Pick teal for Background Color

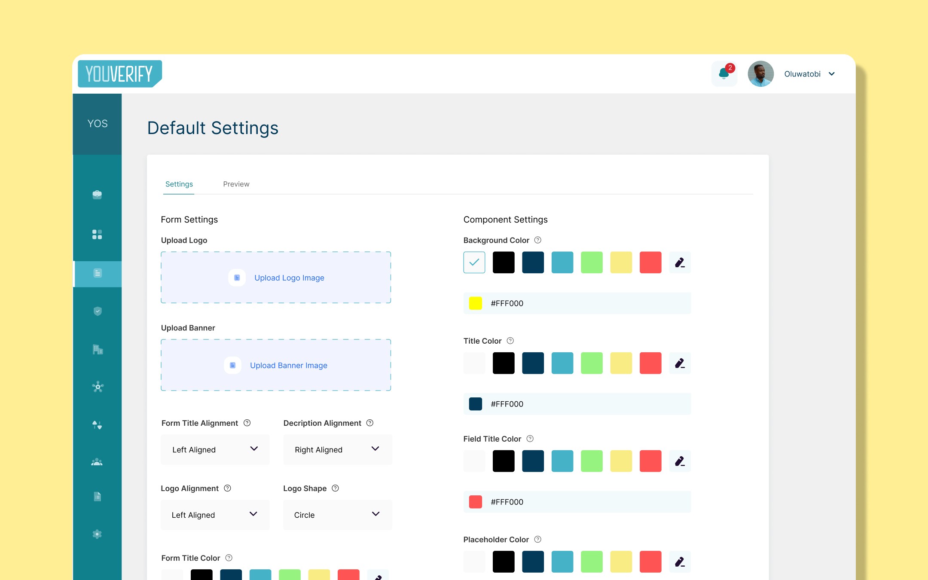coord(562,263)
